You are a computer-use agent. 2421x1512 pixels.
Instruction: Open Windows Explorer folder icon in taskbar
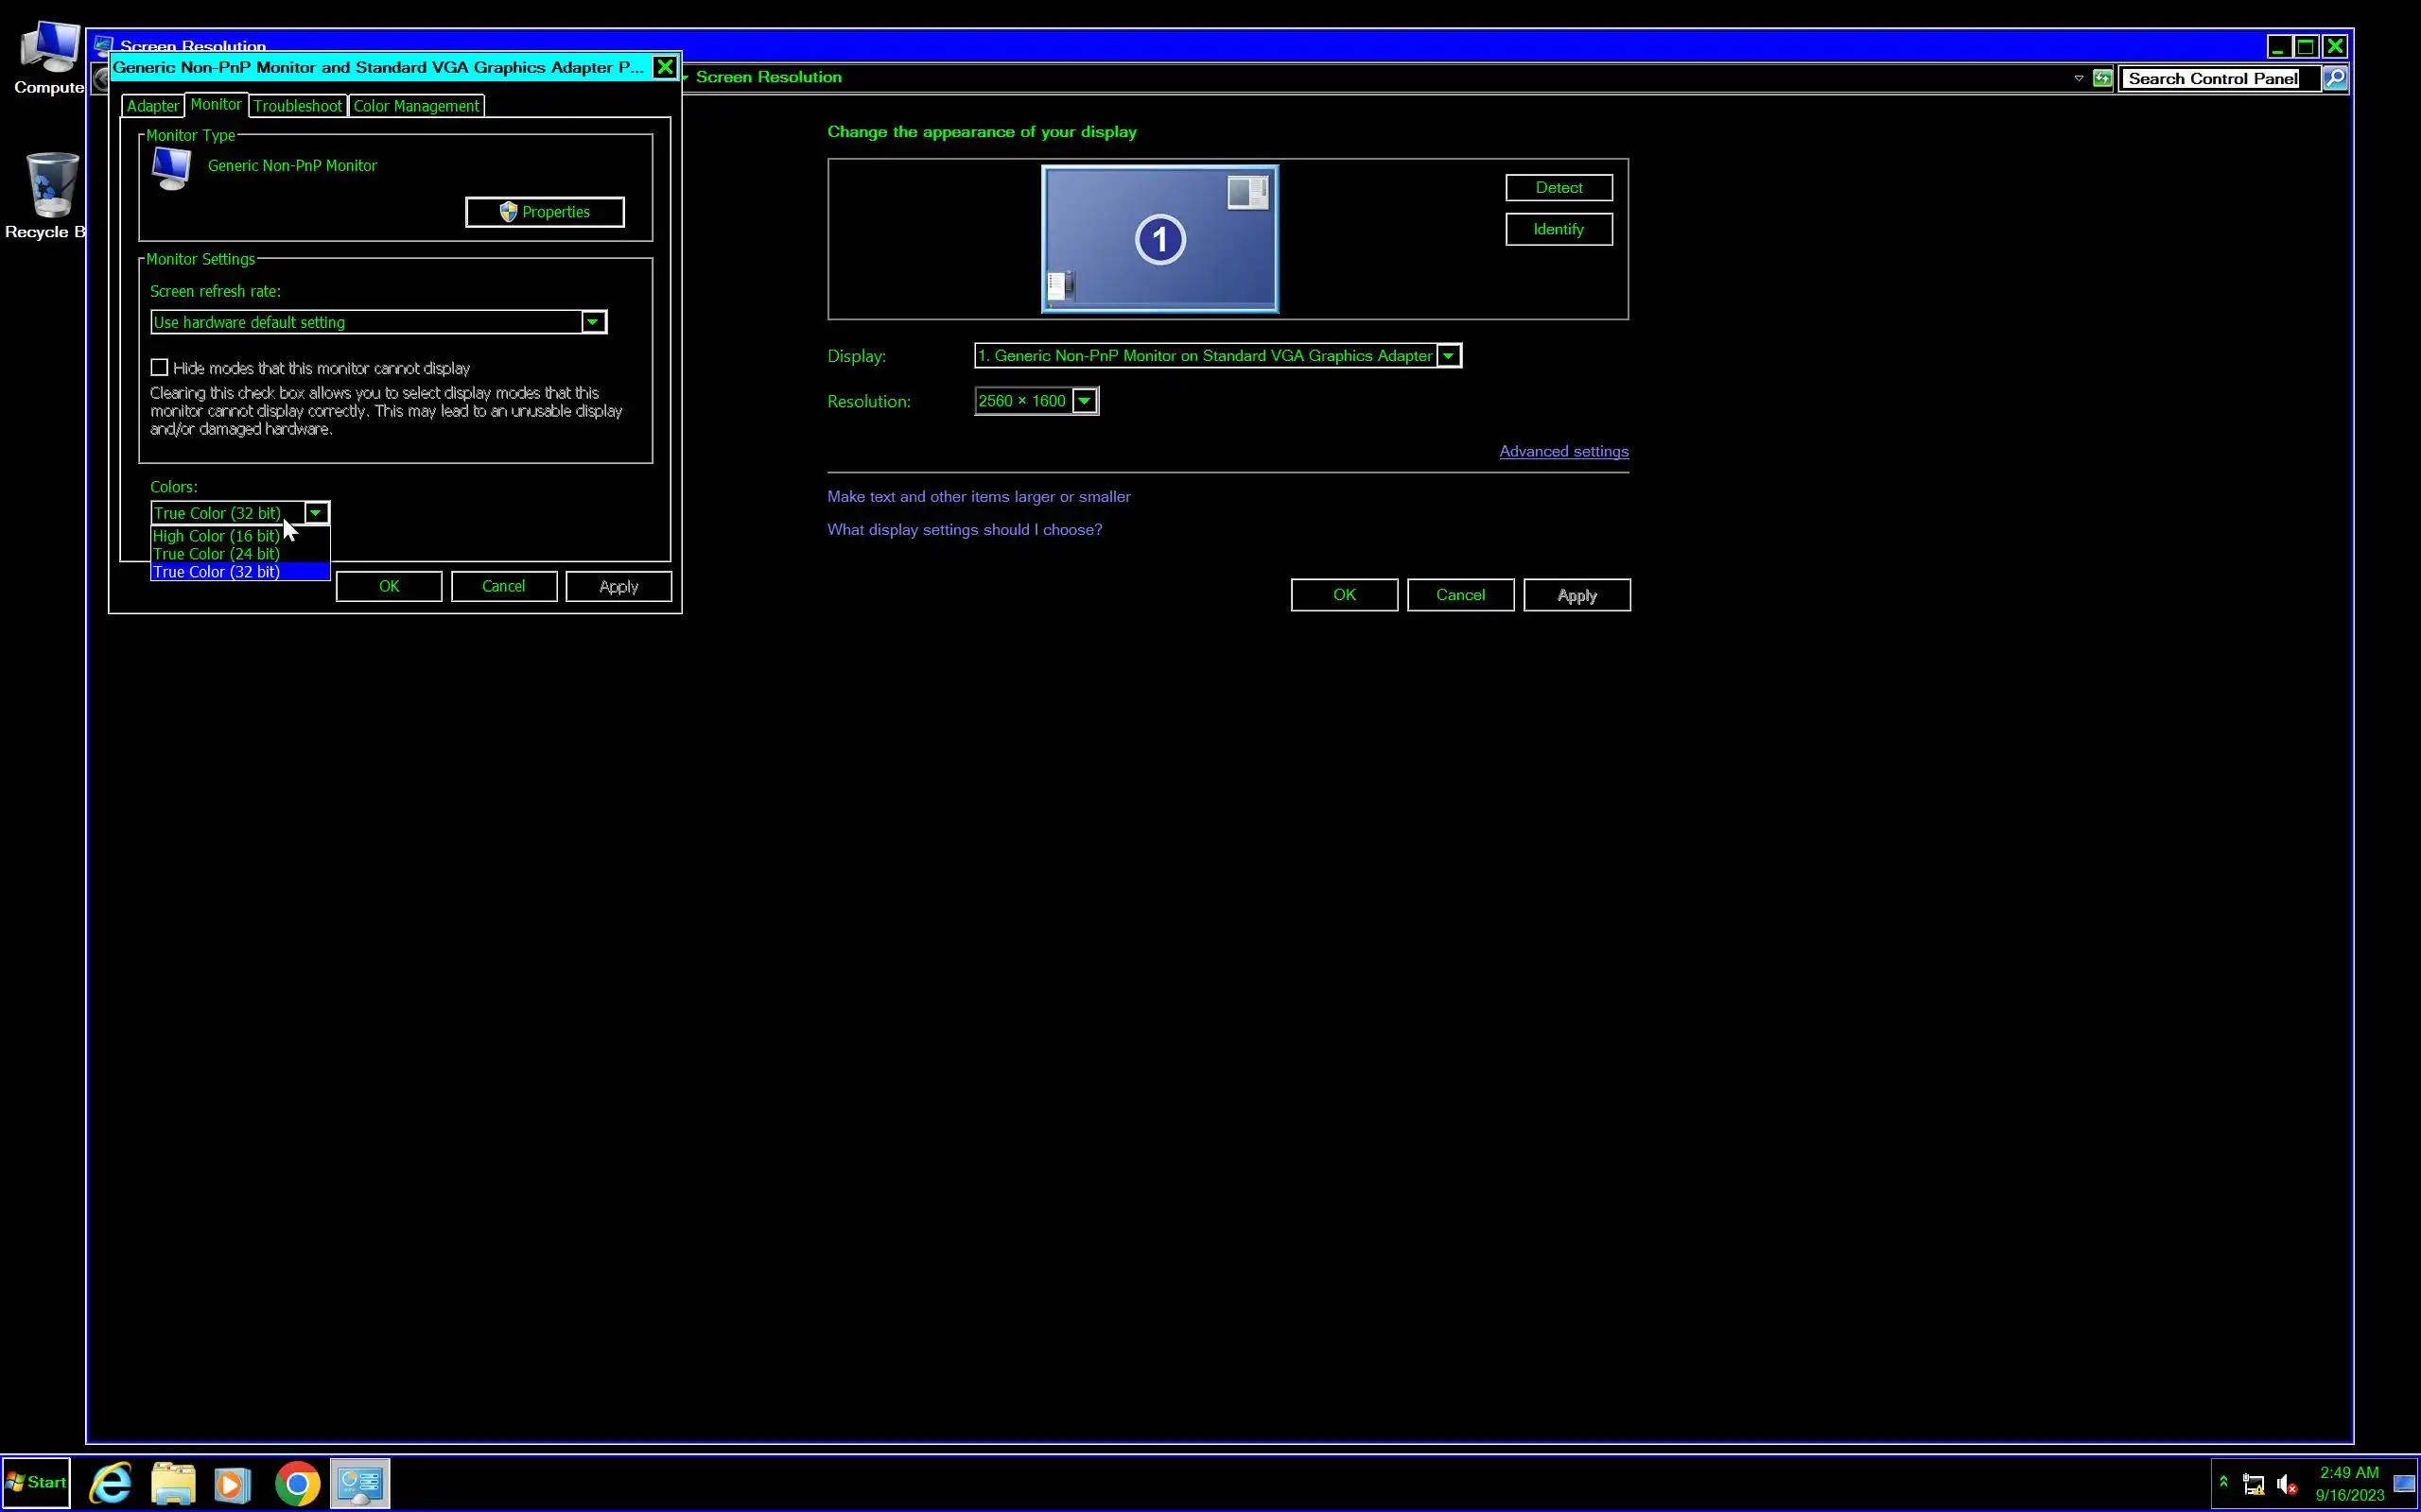click(x=173, y=1483)
